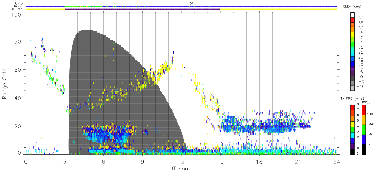Pick the green NOISE segment between 1000 and 100
The width and height of the screenshot is (379, 175).
(363, 130)
